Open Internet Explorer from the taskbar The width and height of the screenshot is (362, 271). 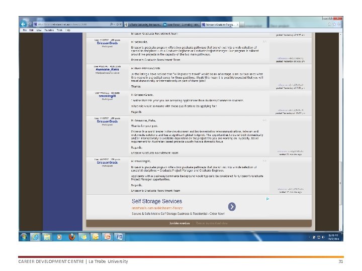[x=35, y=237]
